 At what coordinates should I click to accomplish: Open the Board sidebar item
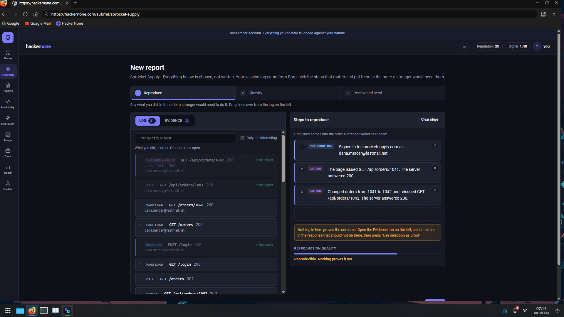[x=8, y=169]
